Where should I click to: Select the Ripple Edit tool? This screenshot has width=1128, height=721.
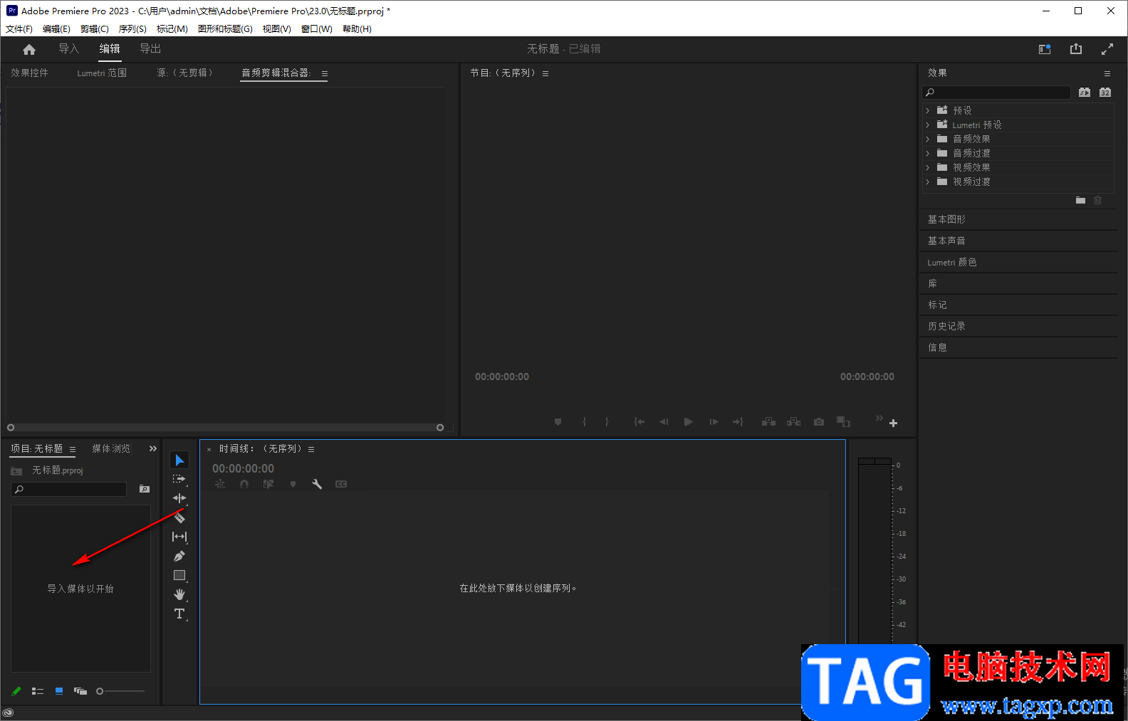(179, 498)
